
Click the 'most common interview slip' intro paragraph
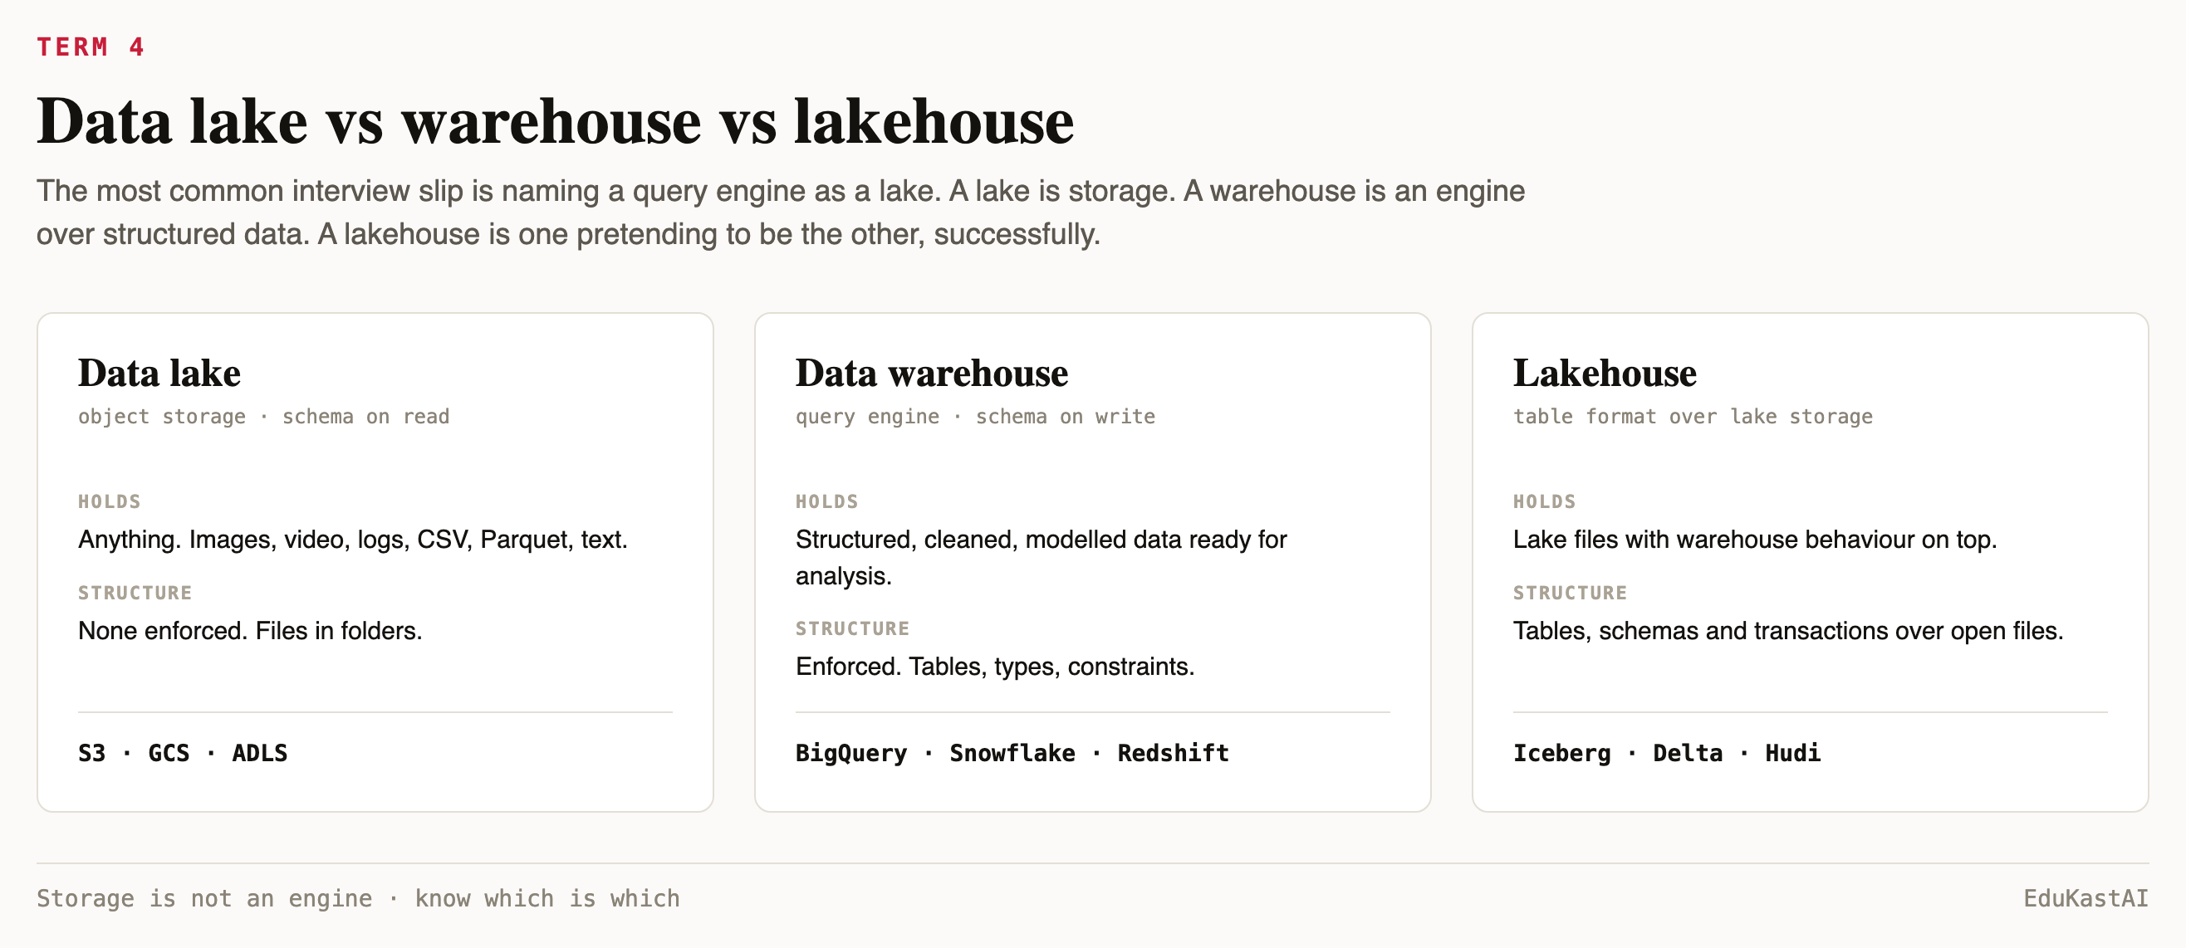(781, 212)
